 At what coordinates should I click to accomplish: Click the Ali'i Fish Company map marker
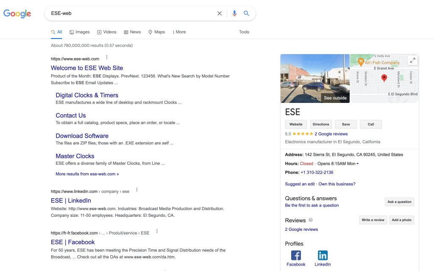[x=361, y=62]
